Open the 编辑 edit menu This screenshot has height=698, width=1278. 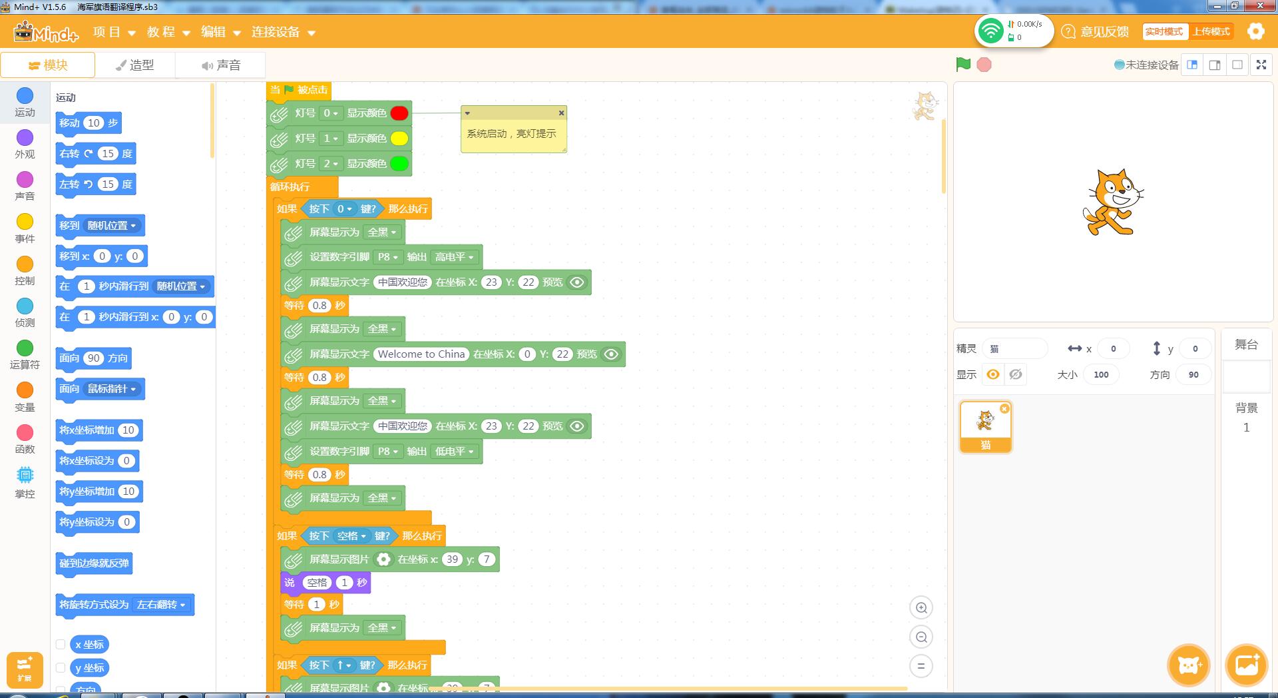tap(220, 32)
